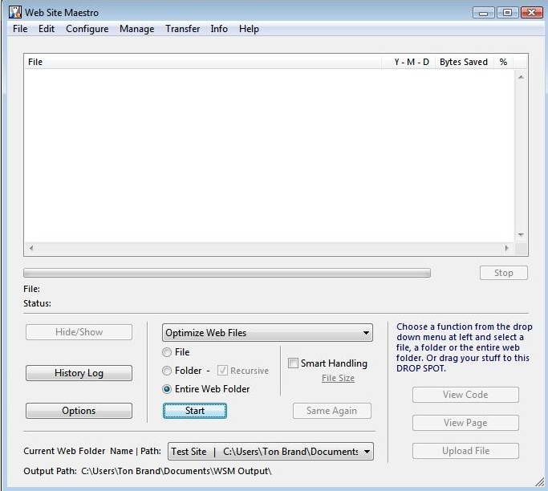Maximize the Web Site Maestro window

[507, 13]
